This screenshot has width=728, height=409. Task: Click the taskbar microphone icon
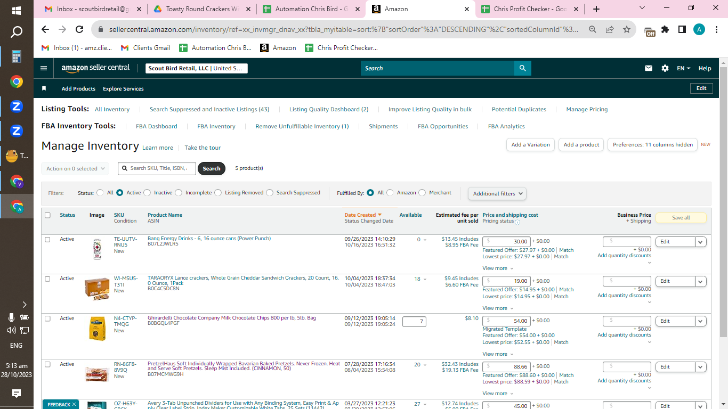coord(11,317)
